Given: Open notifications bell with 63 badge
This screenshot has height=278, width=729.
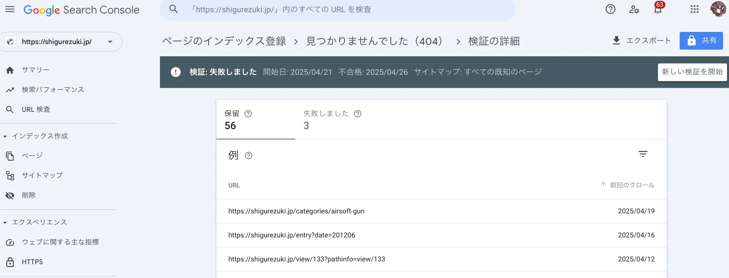Looking at the screenshot, I should (658, 9).
